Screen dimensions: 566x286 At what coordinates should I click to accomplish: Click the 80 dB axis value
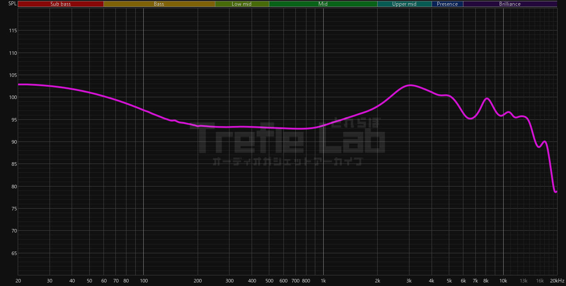coord(14,187)
